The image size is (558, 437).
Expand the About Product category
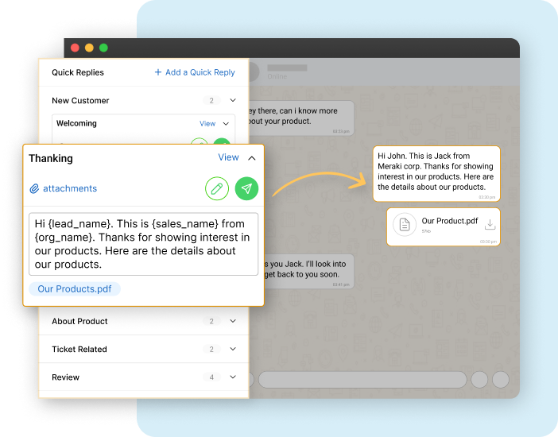(x=233, y=321)
